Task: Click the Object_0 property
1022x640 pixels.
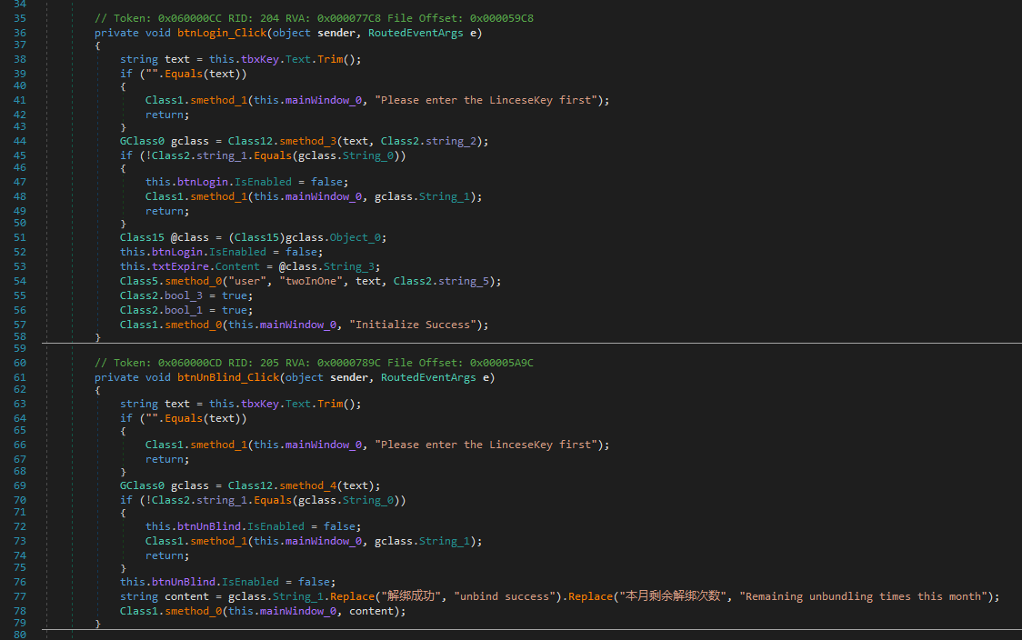Action: click(x=356, y=238)
